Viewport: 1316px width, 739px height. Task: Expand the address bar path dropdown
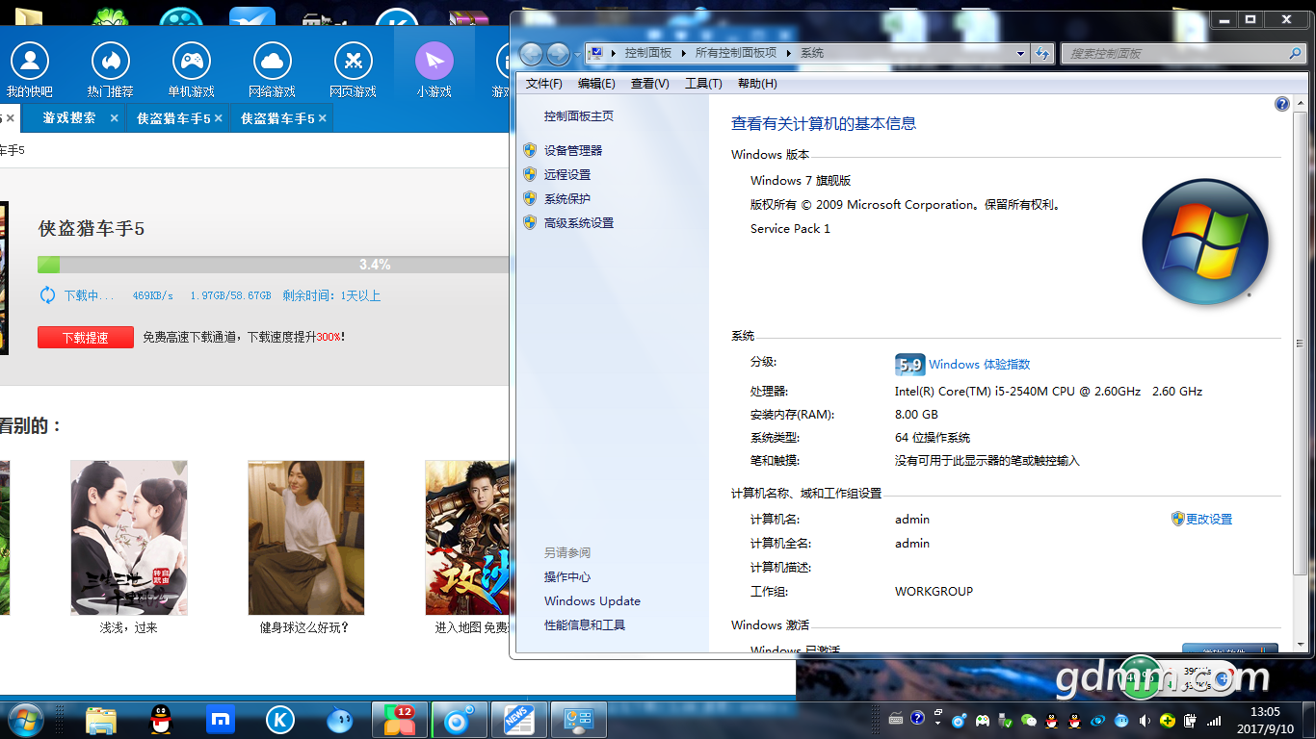tap(1020, 54)
